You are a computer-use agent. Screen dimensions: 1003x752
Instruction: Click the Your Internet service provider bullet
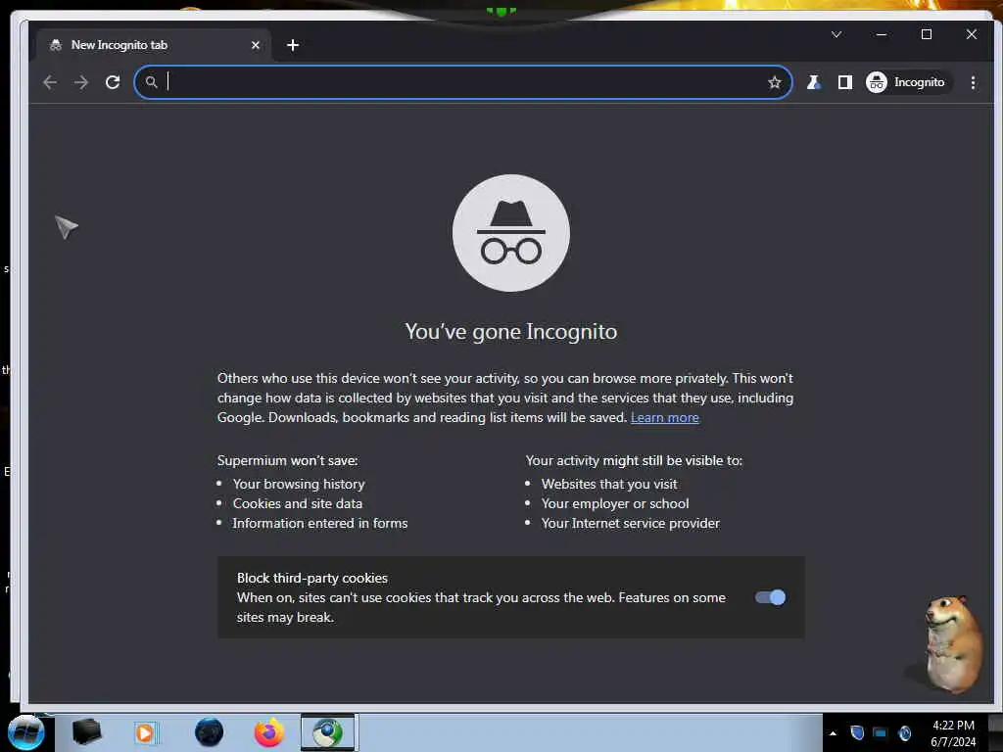tap(630, 523)
